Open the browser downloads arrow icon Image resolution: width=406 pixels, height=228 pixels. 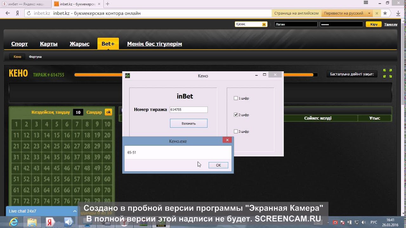[399, 13]
